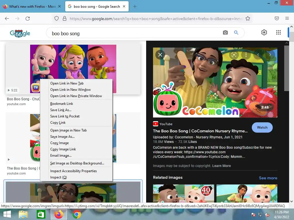Close the boo boo song tab

tap(124, 6)
